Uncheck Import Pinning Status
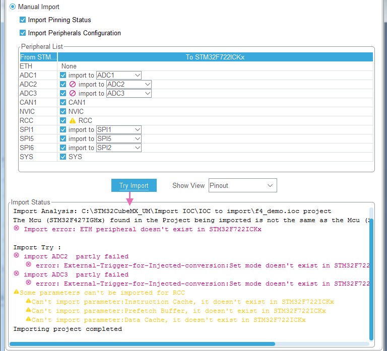The height and width of the screenshot is (351, 387). pos(23,20)
